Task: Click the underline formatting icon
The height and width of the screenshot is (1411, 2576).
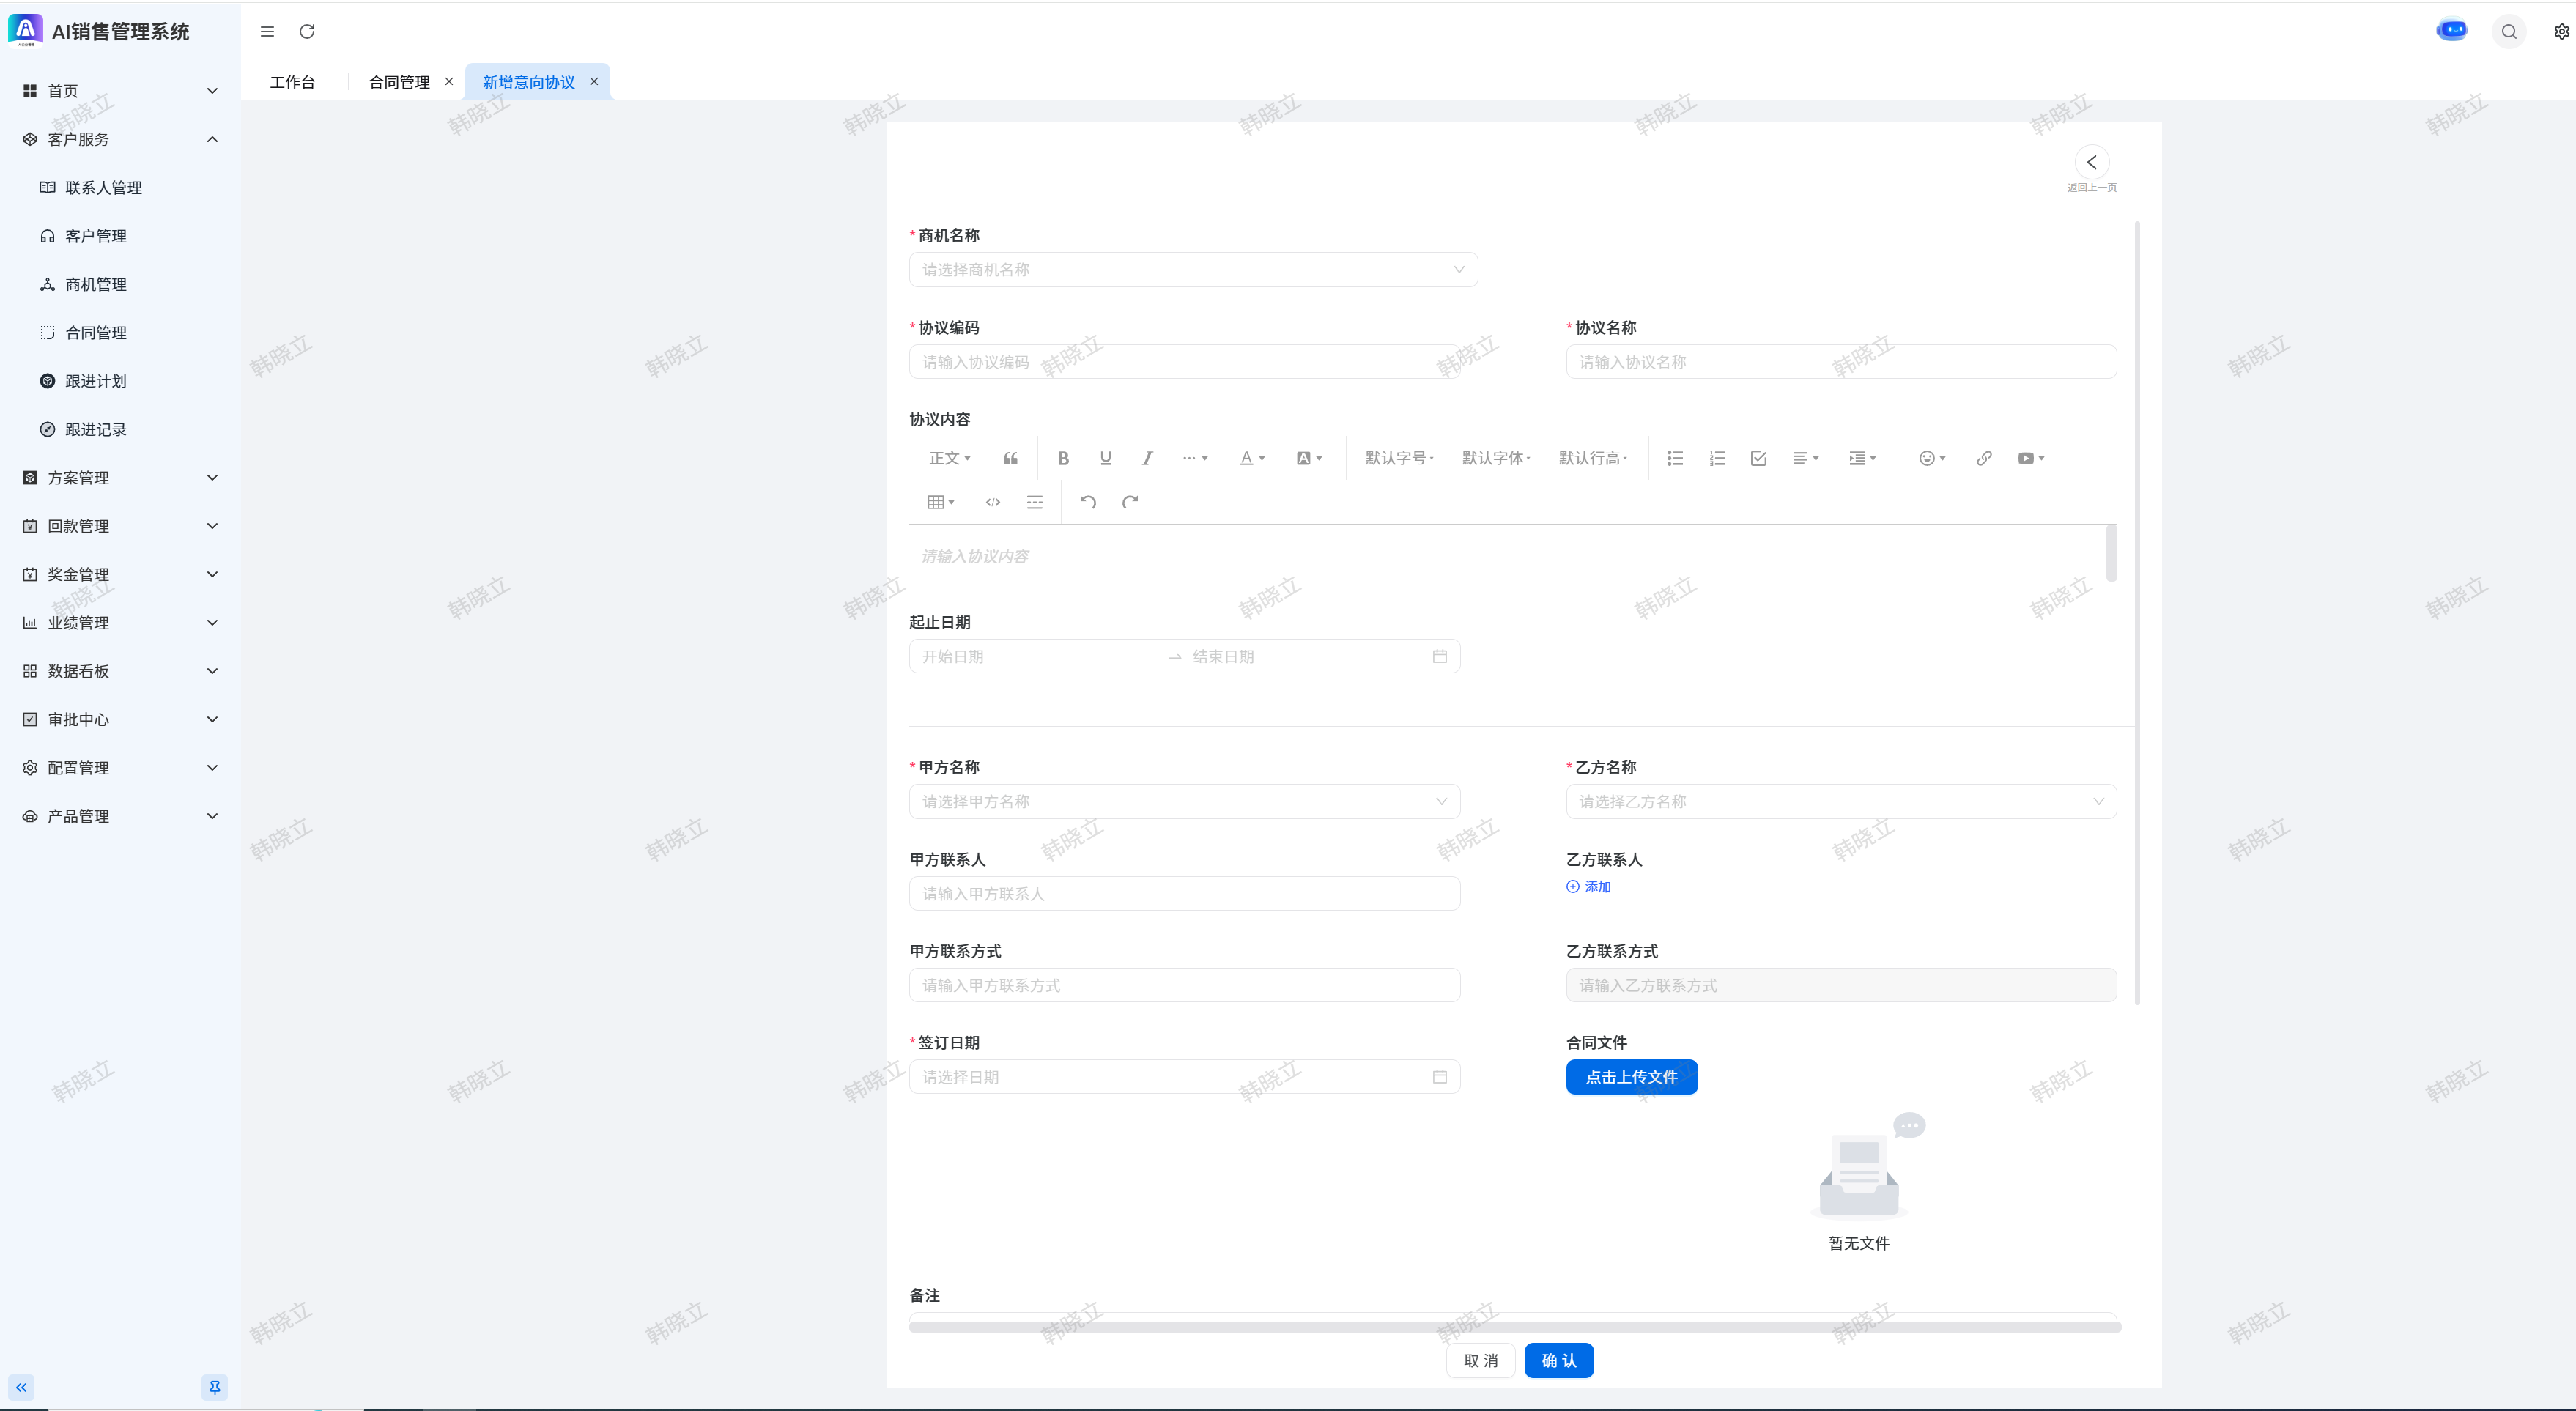Action: [x=1105, y=458]
